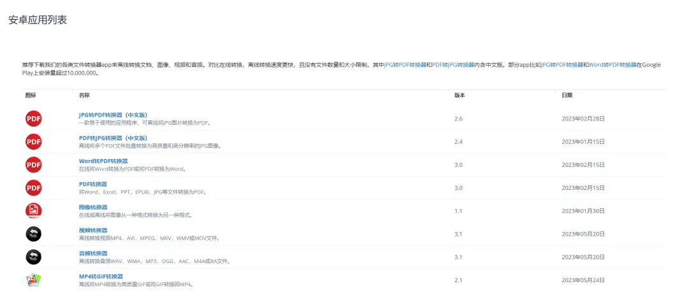Click the 名称 column header
Viewport: 689px width, 302px height.
[x=84, y=96]
